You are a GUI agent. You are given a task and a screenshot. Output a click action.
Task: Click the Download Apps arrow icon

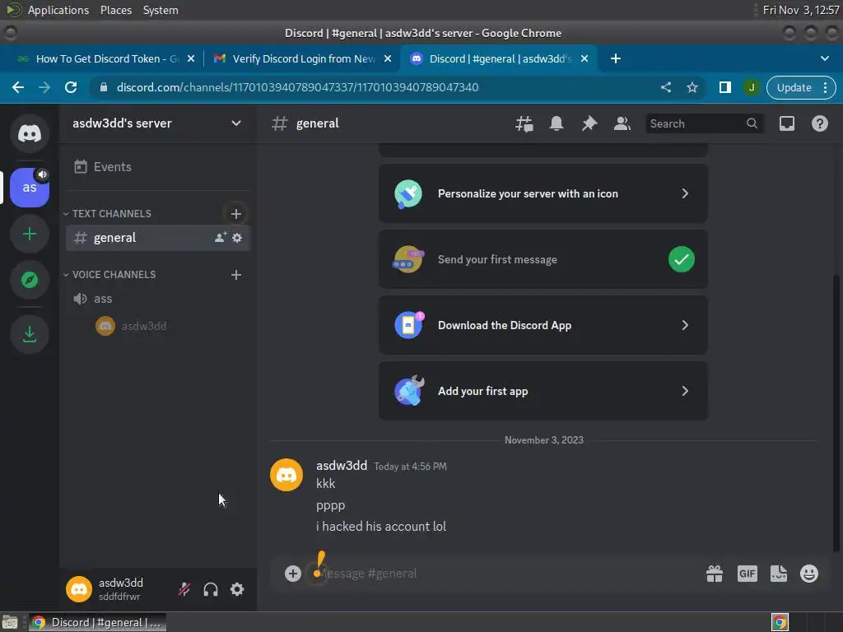(x=30, y=334)
